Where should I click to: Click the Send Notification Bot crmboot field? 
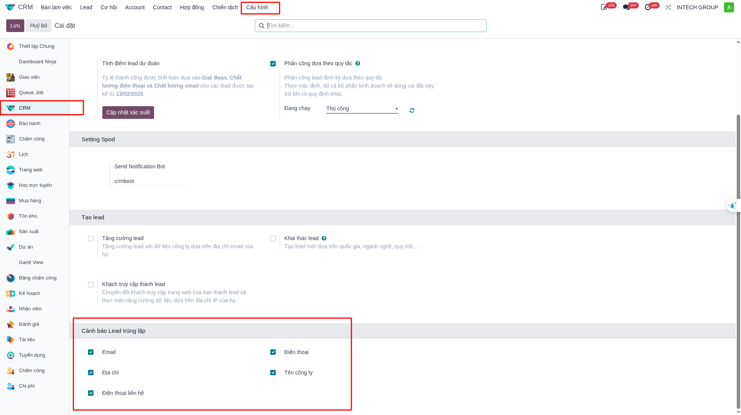pyautogui.click(x=151, y=181)
